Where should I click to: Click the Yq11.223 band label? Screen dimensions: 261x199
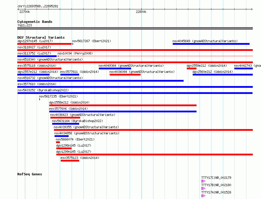[x=25, y=25]
